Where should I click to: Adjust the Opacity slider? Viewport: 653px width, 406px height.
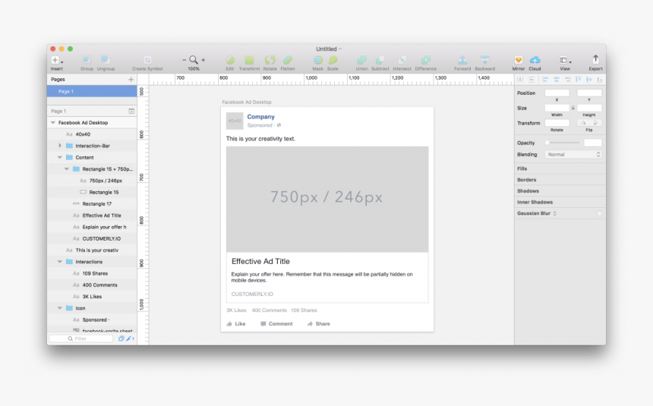(562, 143)
